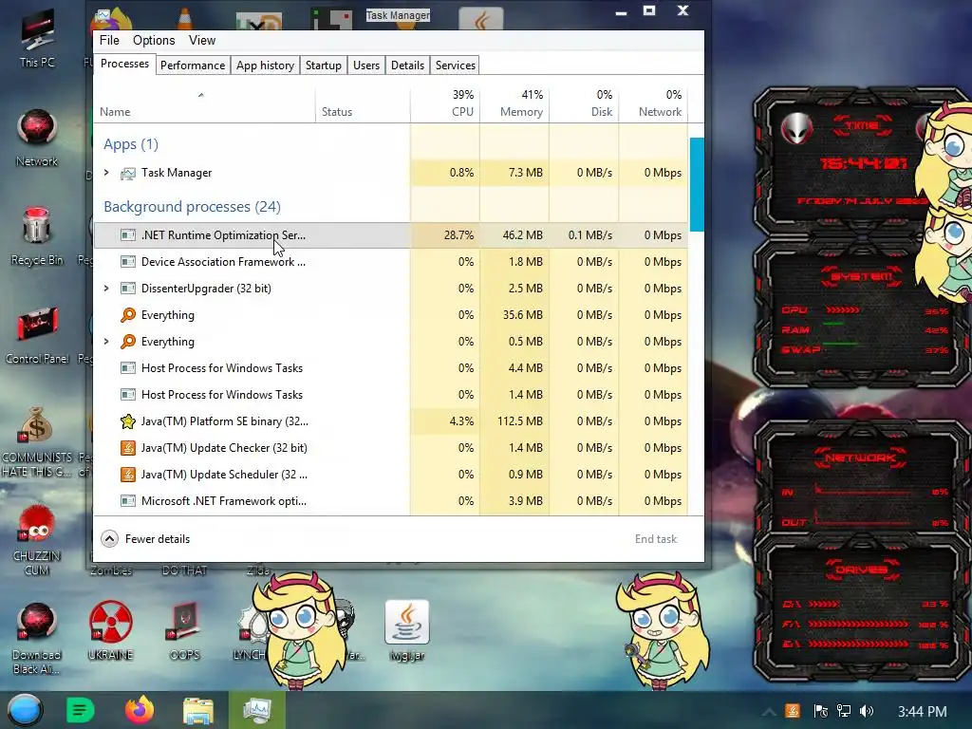
Task: Click the Action Center flag tray icon
Action: click(820, 711)
